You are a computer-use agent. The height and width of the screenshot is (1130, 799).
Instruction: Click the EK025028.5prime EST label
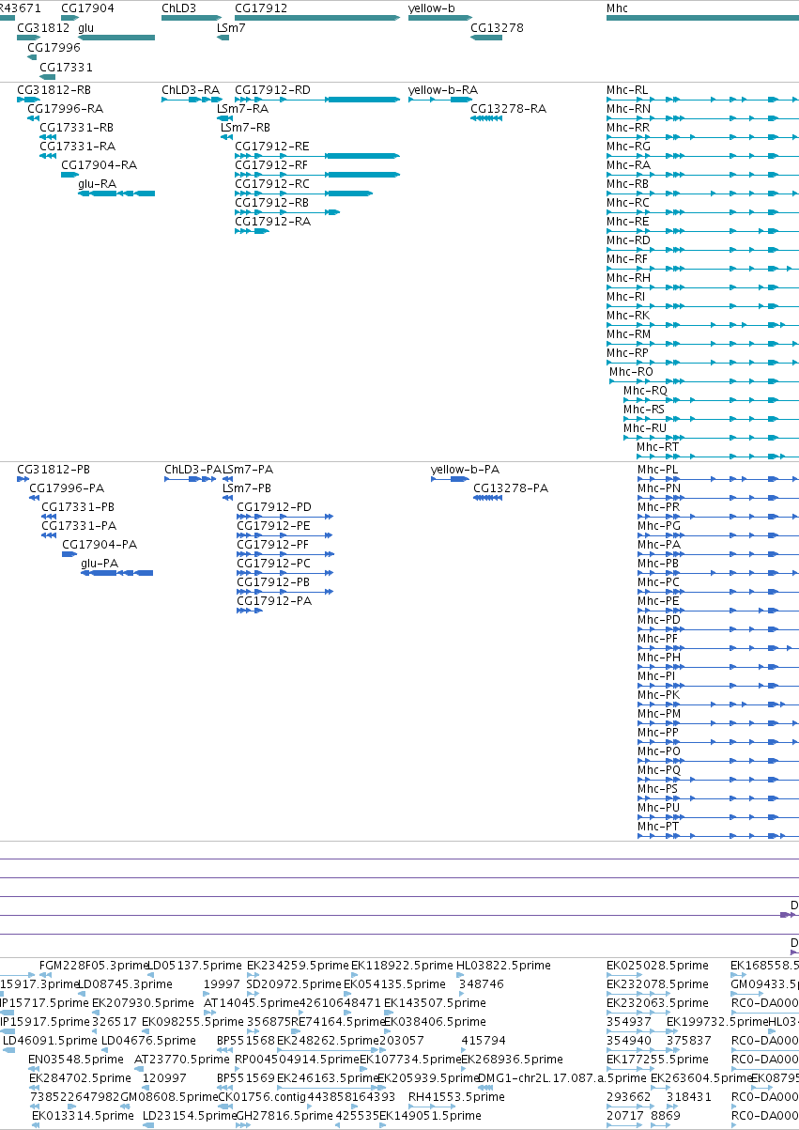coord(657,966)
